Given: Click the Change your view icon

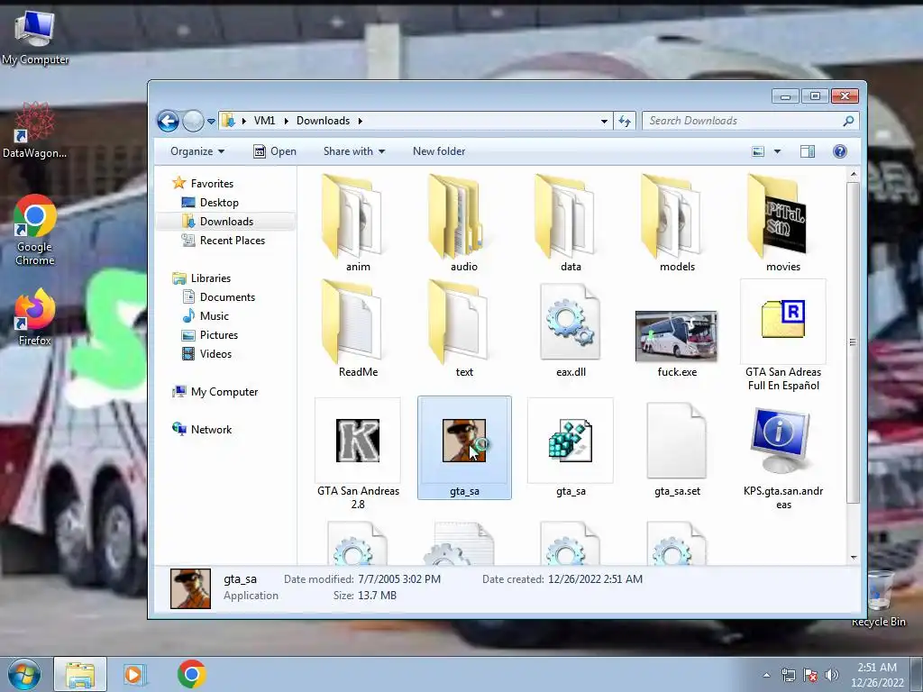Looking at the screenshot, I should (758, 151).
